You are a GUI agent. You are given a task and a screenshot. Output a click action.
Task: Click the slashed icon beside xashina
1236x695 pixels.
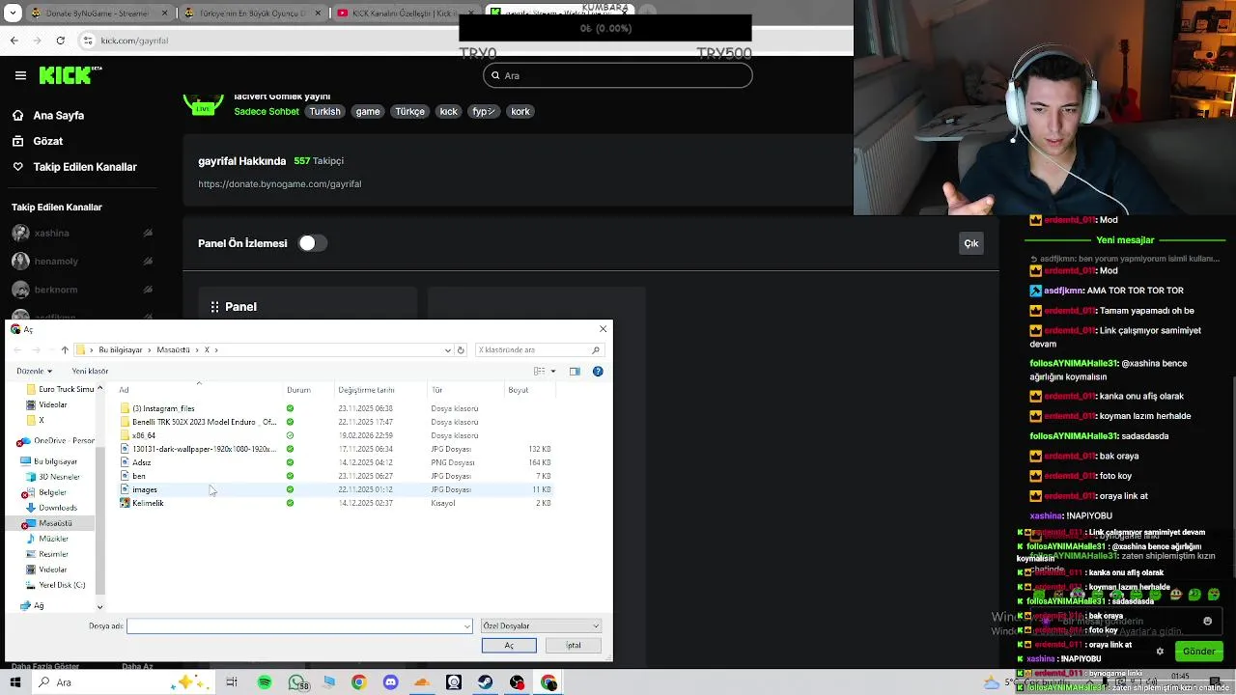pos(148,233)
